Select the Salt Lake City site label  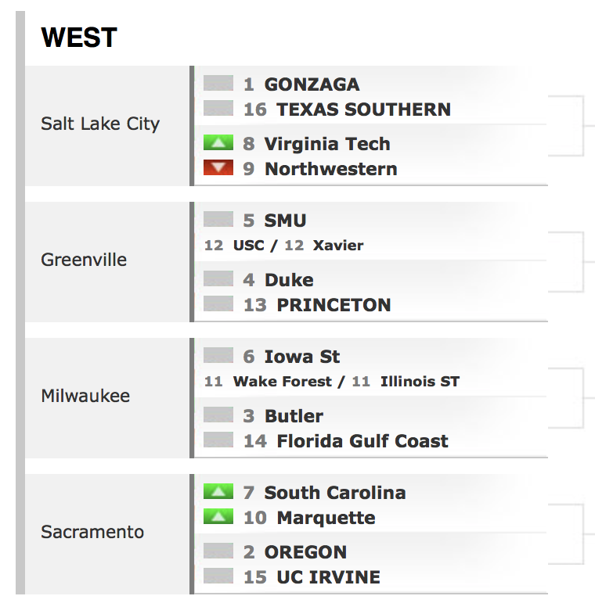[x=100, y=124]
